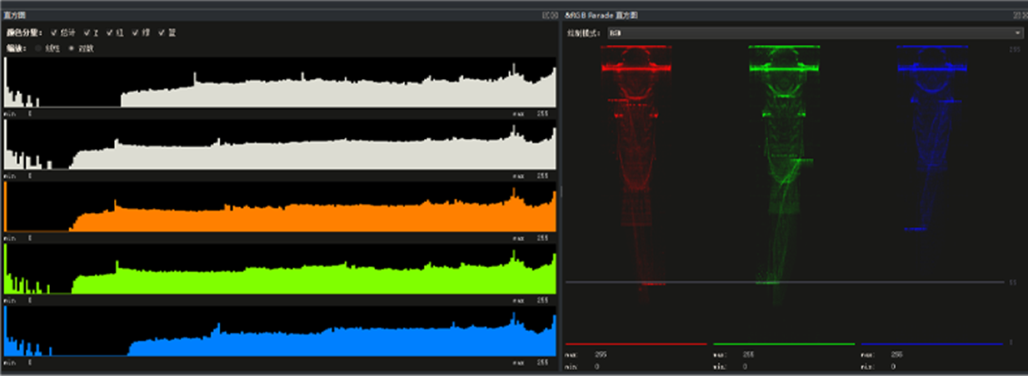1028x376 pixels.
Task: Select the 线性 linear scaling option
Action: (37, 48)
